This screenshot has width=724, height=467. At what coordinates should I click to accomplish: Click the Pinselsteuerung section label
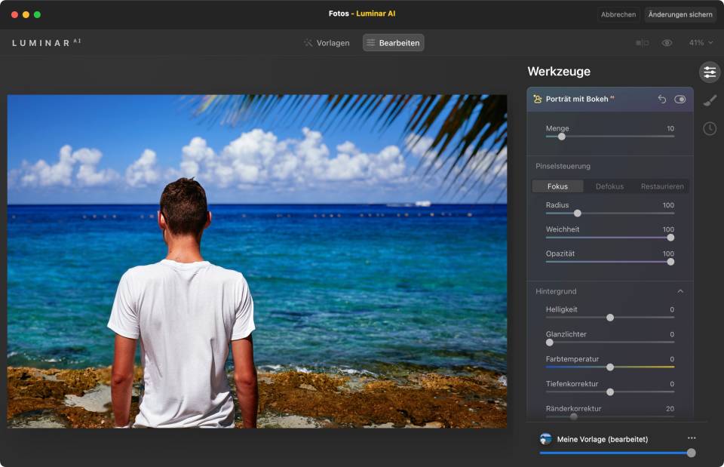[563, 166]
